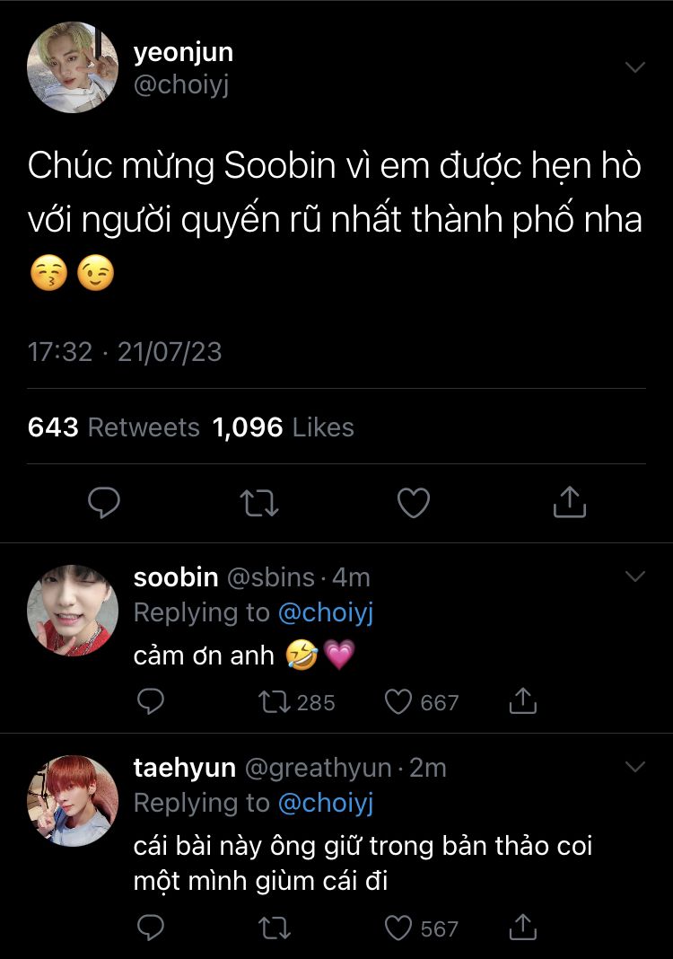Open @choiyj mention link in soobin's reply
The height and width of the screenshot is (959, 673).
point(325,613)
